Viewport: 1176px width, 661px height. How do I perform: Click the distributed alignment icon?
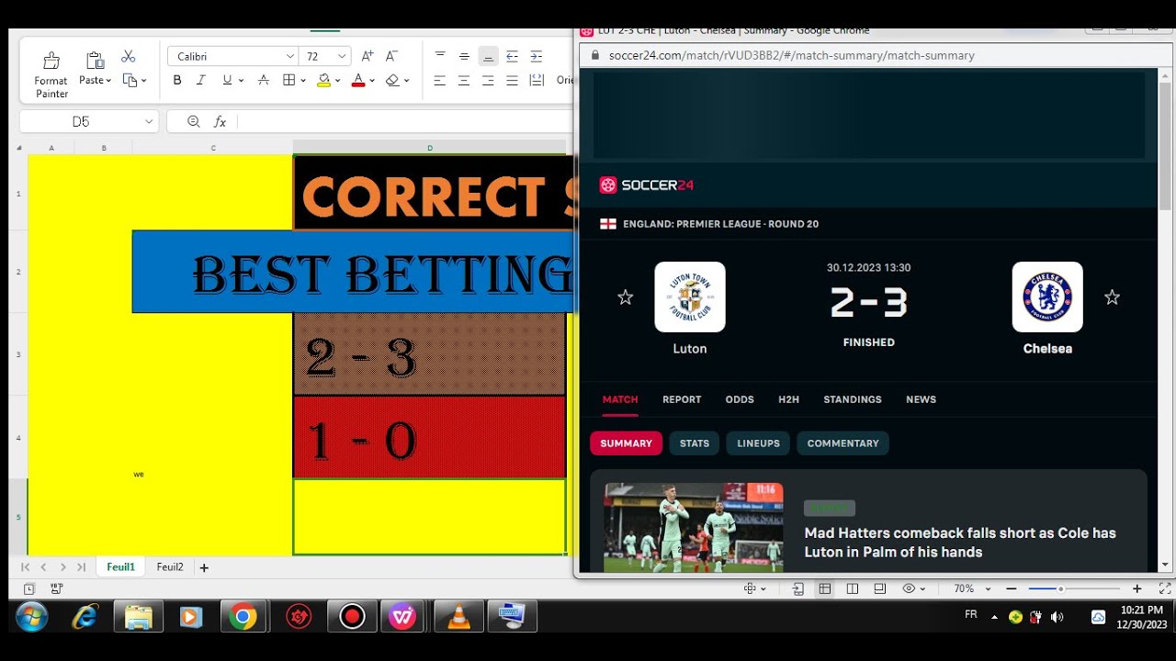(x=537, y=81)
